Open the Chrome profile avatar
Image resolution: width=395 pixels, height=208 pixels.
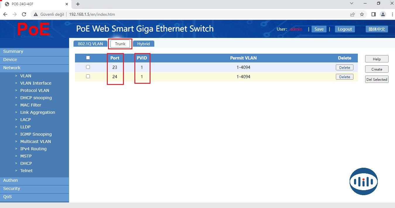[x=383, y=14]
